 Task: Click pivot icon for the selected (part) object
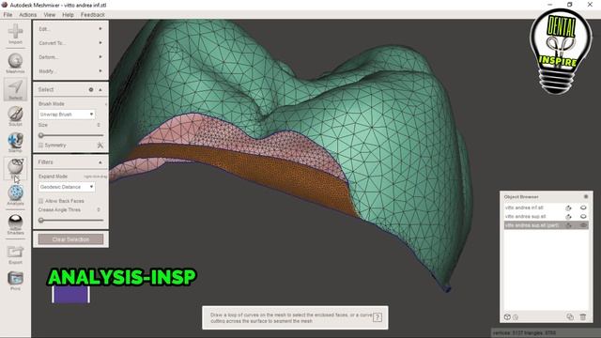click(568, 225)
